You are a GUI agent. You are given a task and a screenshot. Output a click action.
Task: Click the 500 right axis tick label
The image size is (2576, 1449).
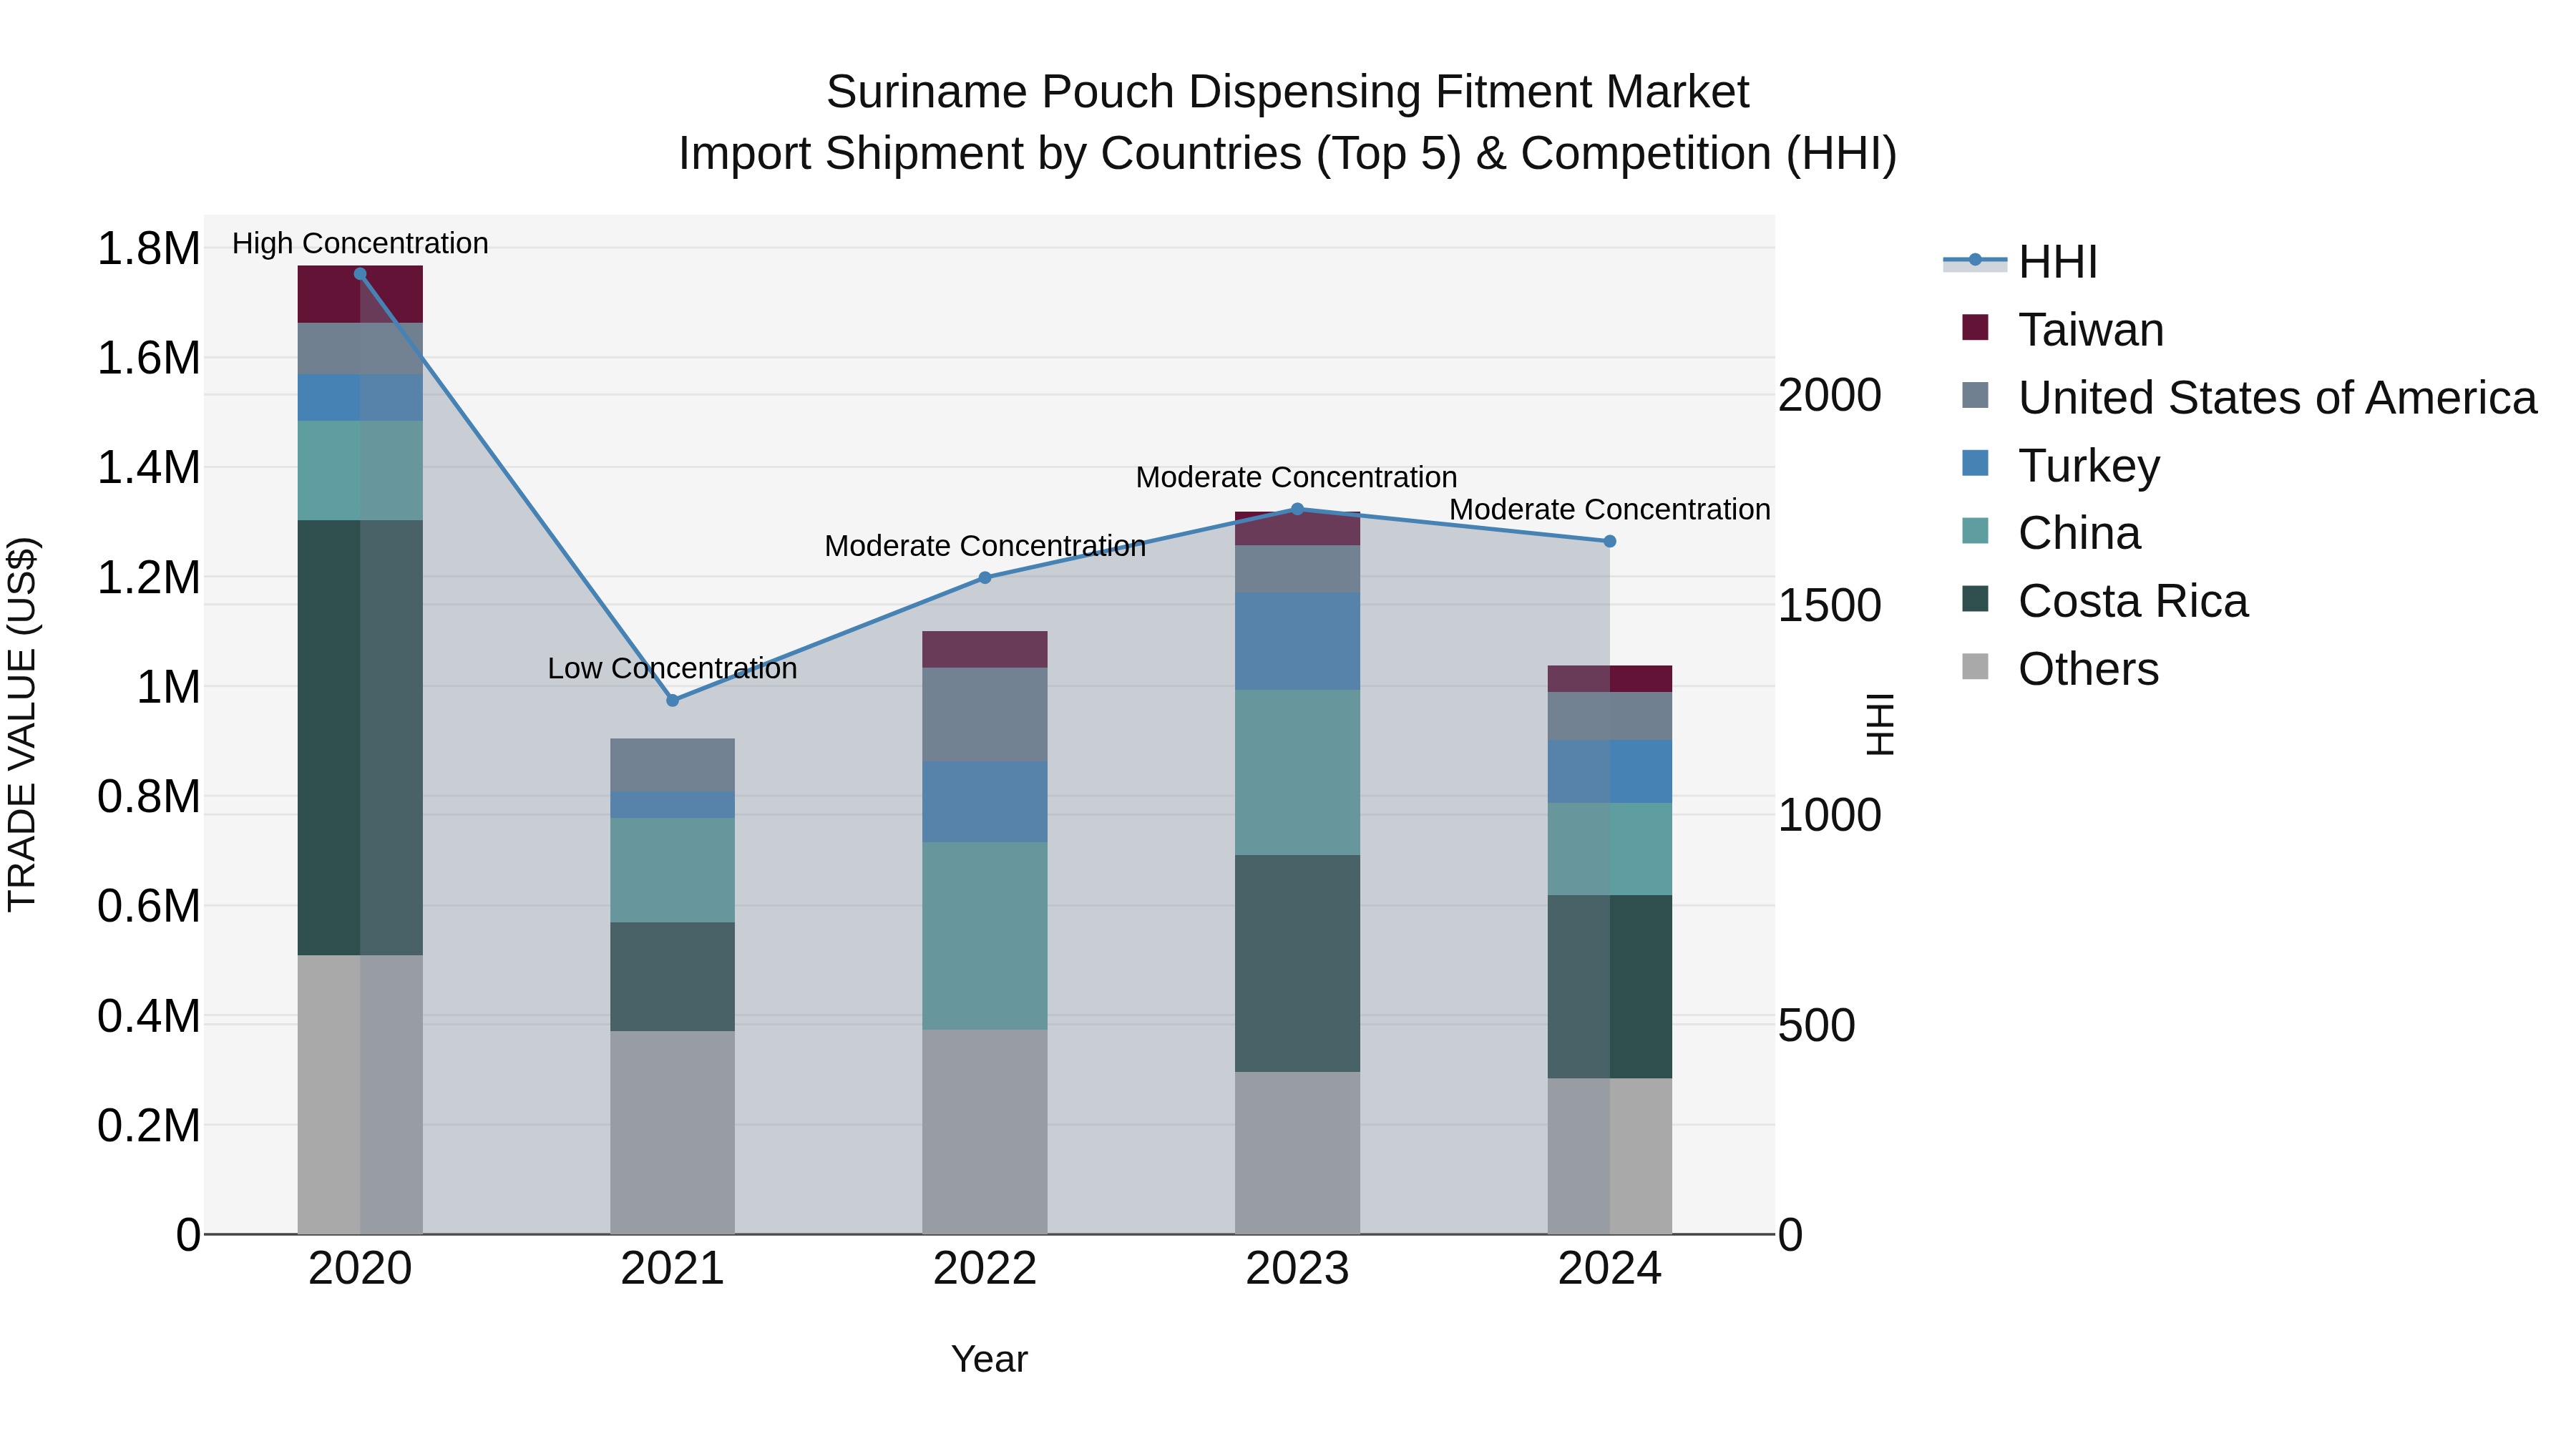(1817, 1026)
